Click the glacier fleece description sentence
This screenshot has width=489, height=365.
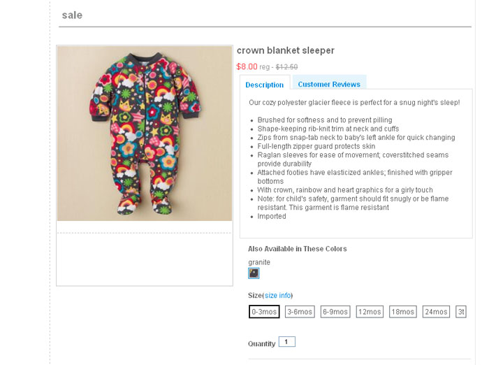pyautogui.click(x=354, y=103)
